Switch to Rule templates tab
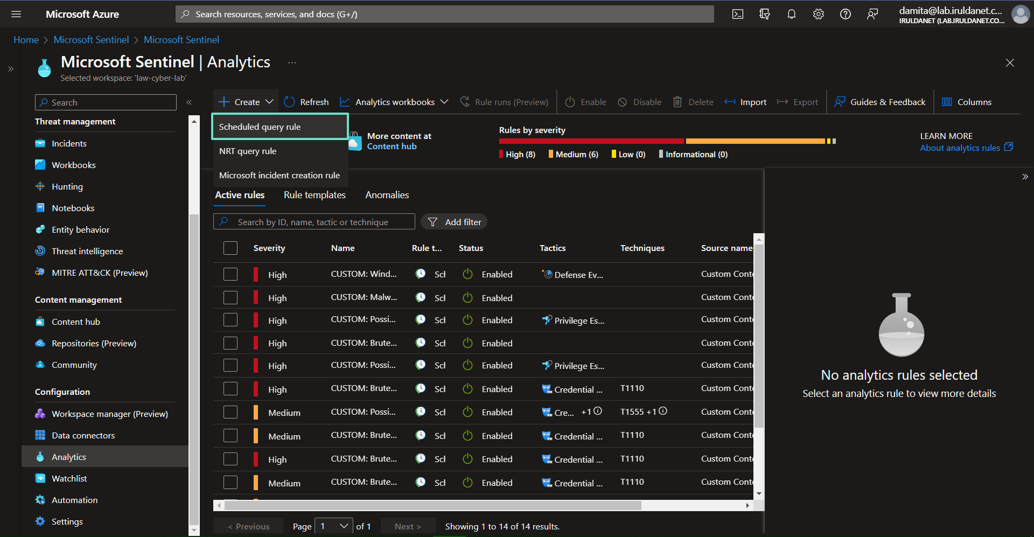This screenshot has width=1034, height=537. click(x=315, y=195)
